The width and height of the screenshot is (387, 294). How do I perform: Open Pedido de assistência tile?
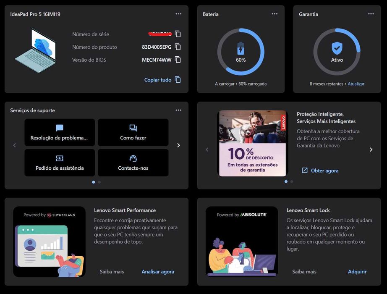(60, 163)
